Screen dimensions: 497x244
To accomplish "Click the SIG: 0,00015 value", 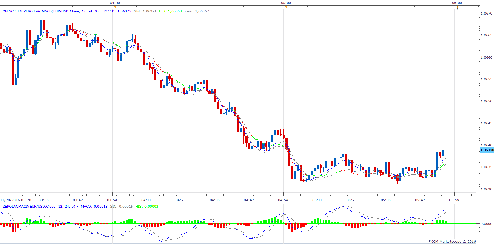I will coord(121,207).
